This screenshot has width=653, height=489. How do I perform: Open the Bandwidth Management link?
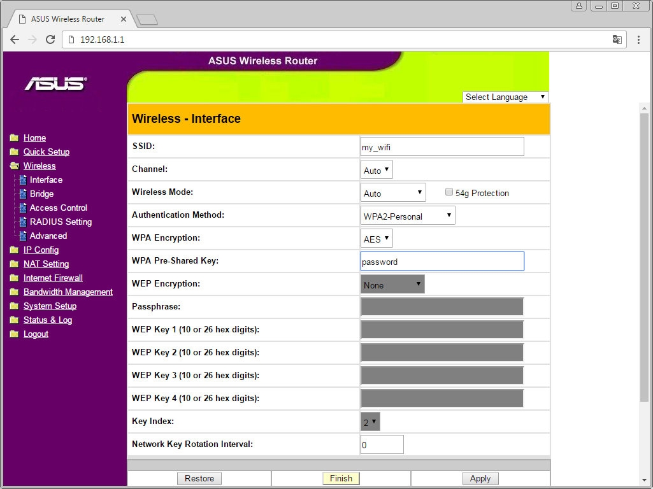(x=68, y=292)
